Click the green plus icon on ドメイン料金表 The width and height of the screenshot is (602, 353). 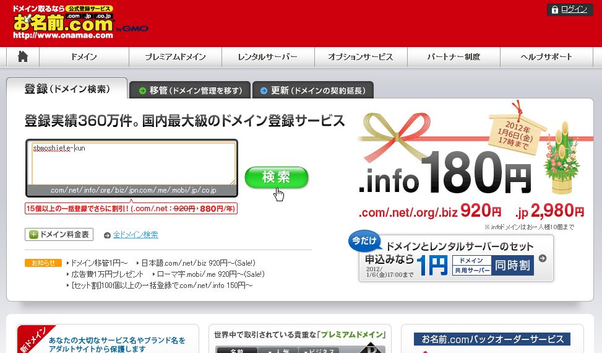pyautogui.click(x=34, y=235)
